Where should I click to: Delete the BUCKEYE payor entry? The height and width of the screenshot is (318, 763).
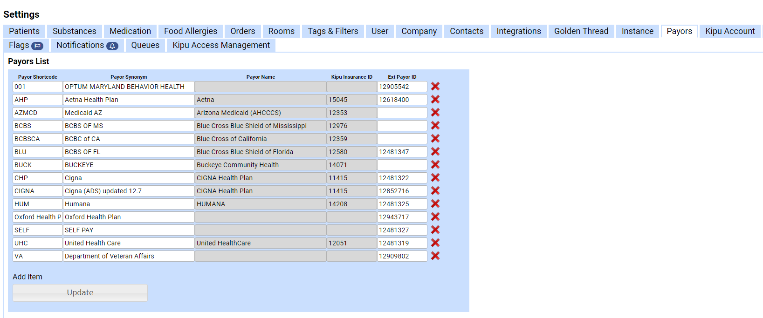(x=435, y=165)
